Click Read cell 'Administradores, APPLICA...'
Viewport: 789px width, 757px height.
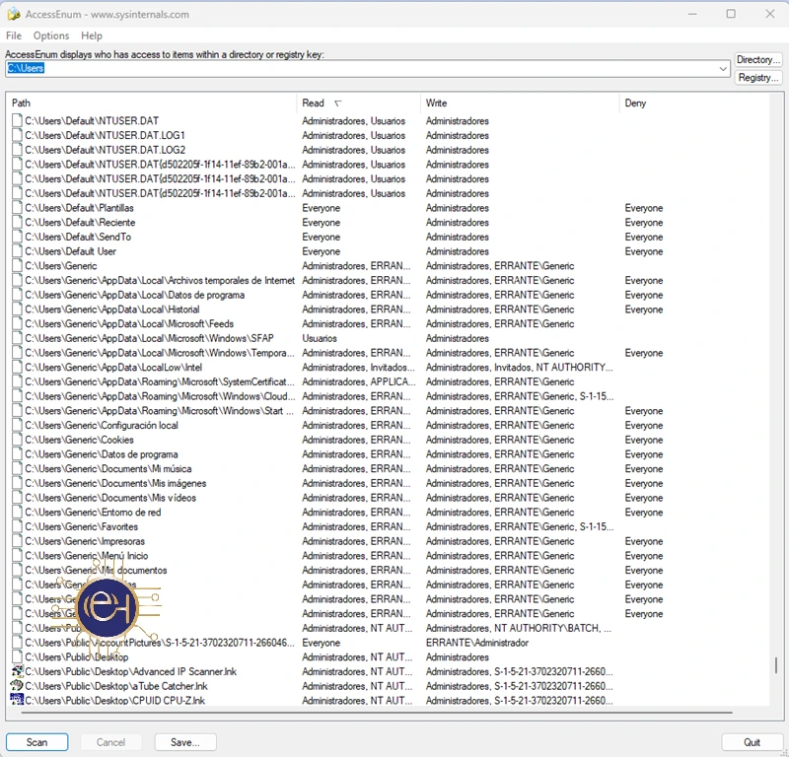(359, 381)
